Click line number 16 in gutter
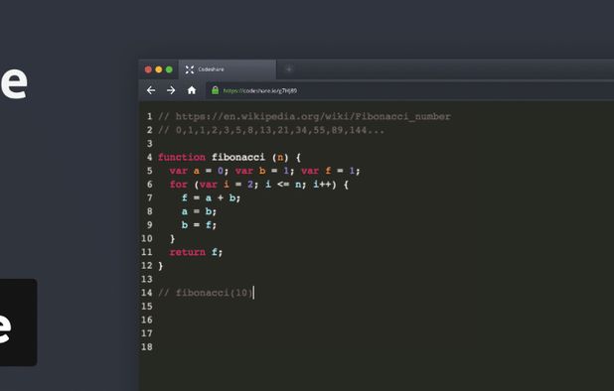 pyautogui.click(x=147, y=320)
